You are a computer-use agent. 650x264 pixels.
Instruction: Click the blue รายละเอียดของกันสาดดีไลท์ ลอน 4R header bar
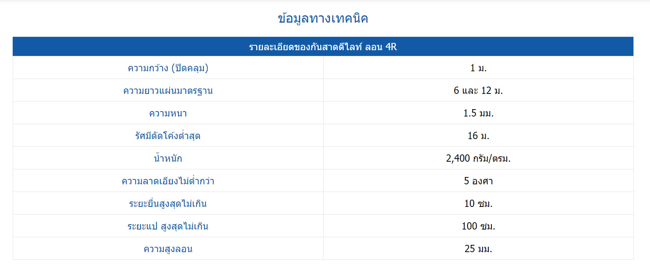(323, 47)
